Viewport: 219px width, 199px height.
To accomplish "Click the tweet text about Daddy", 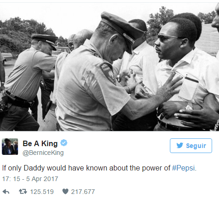I will click(x=99, y=168).
